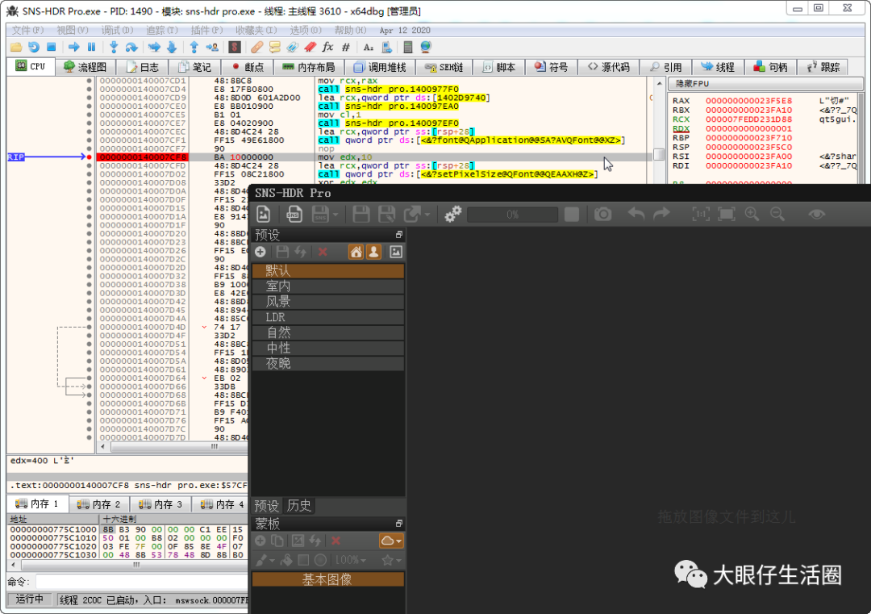Toggle the preview eye icon in SNS-HDR
The height and width of the screenshot is (614, 871).
pos(816,214)
